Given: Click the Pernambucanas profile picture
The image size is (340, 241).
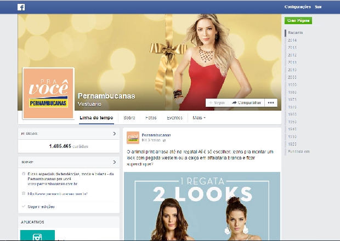Looking at the screenshot, I should pyautogui.click(x=48, y=93).
